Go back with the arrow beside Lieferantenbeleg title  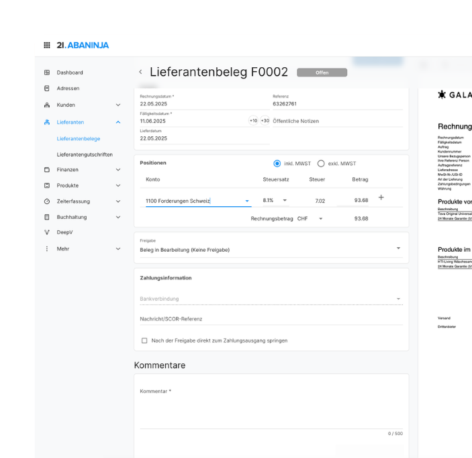[140, 72]
